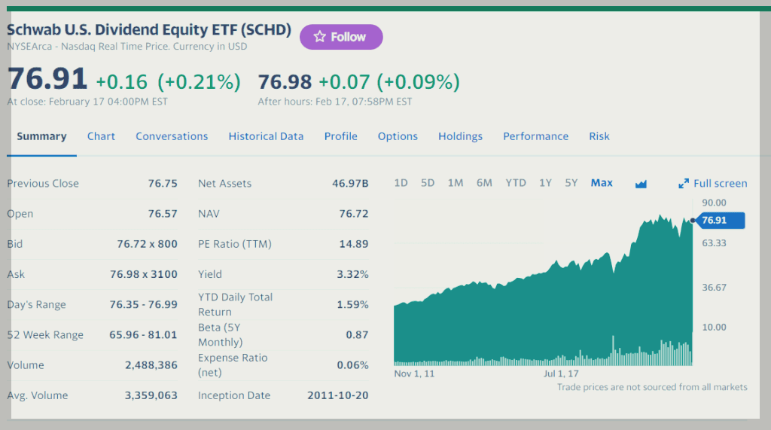The height and width of the screenshot is (430, 771).
Task: Click the Yield value 3.32%
Action: pyautogui.click(x=352, y=274)
